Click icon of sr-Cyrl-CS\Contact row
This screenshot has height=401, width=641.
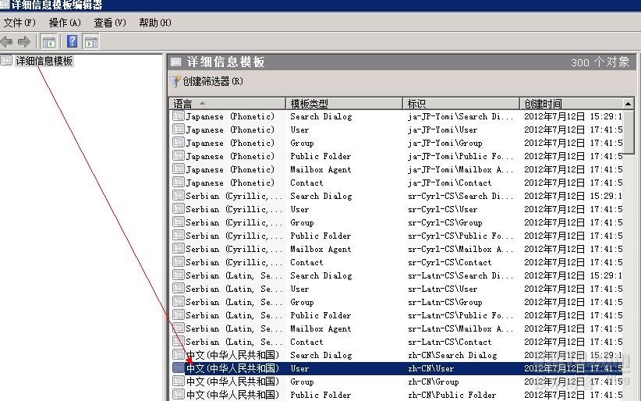coord(178,261)
